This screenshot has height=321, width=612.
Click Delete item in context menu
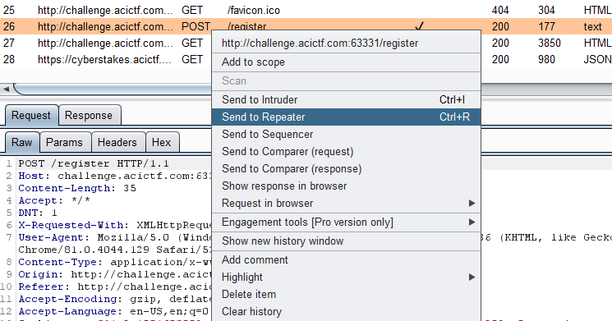coord(346,295)
